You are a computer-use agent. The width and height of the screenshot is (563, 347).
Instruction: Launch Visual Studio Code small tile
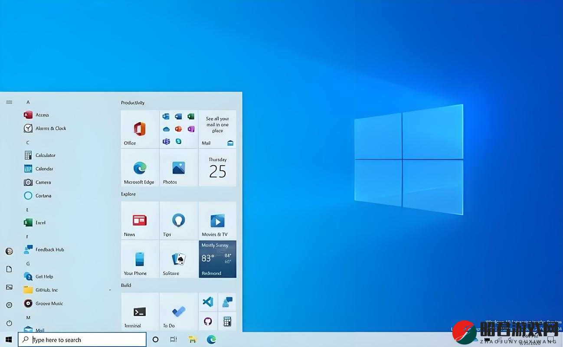[x=208, y=302]
